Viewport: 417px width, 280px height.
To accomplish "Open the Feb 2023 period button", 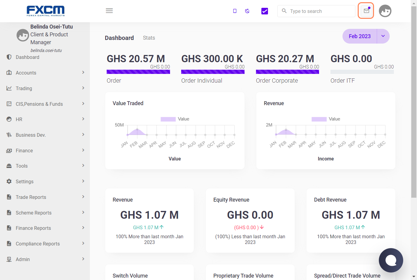I will 360,36.
